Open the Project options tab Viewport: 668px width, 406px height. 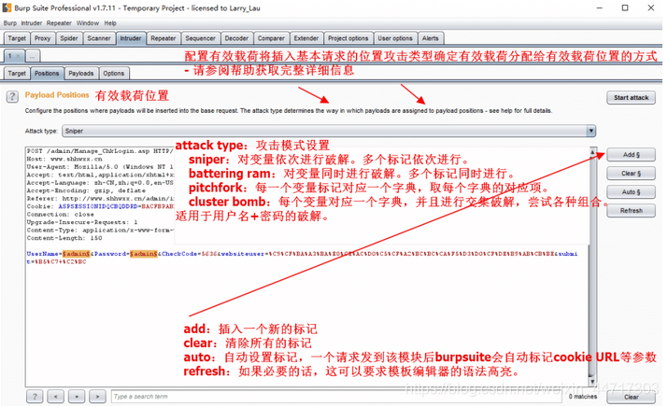coord(348,38)
